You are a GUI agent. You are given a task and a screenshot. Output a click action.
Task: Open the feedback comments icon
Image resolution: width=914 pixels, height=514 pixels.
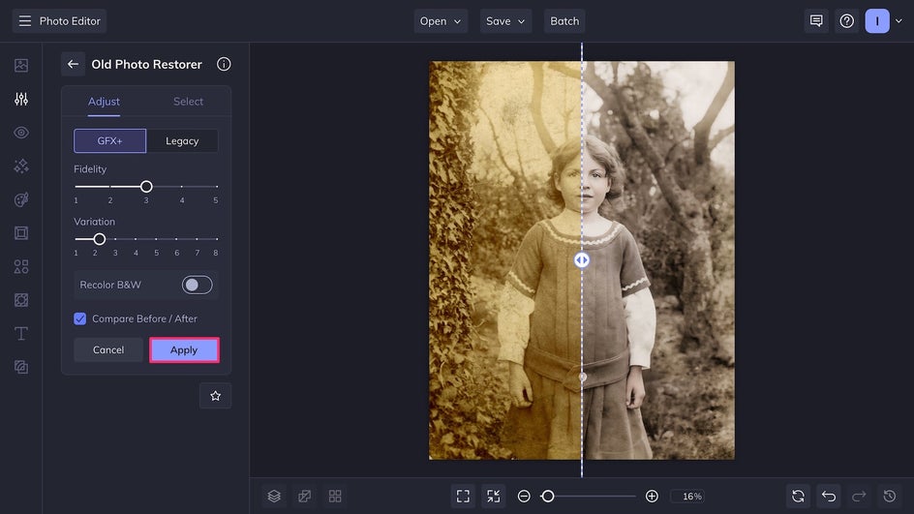[816, 21]
